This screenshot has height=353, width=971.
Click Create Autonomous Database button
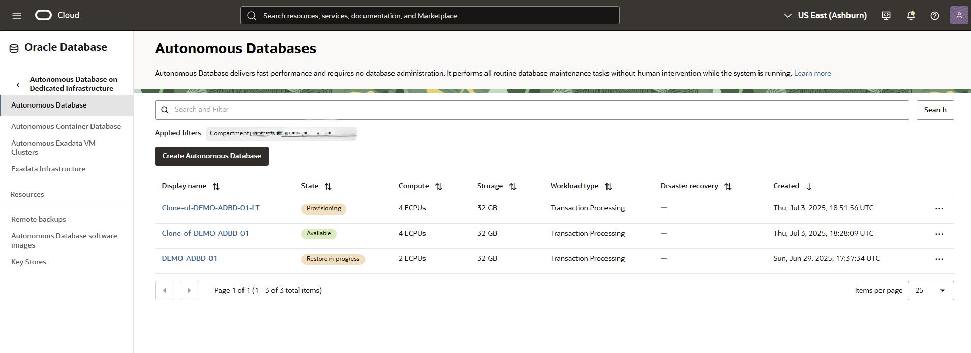pyautogui.click(x=212, y=156)
